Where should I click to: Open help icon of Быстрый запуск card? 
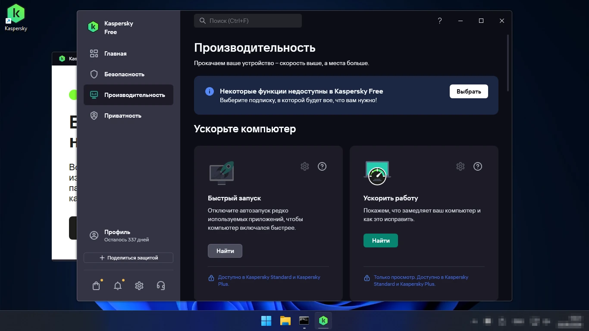[x=322, y=166]
